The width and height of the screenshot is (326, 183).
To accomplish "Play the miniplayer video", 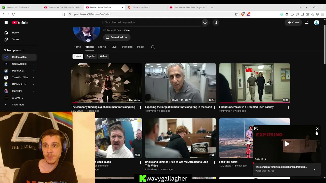I will (x=287, y=144).
